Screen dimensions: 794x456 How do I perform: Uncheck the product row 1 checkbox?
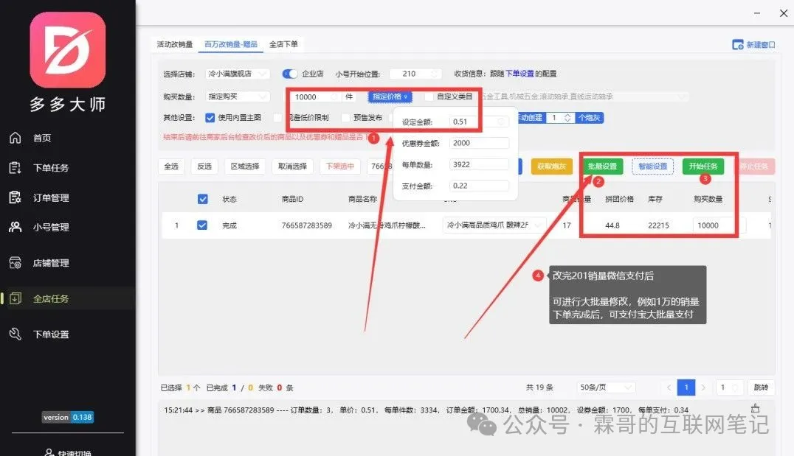point(202,225)
